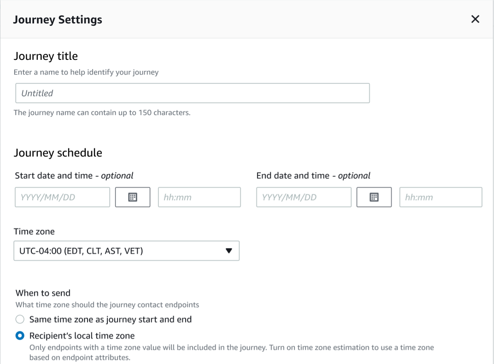Click the 'When to send' section text

tap(43, 293)
